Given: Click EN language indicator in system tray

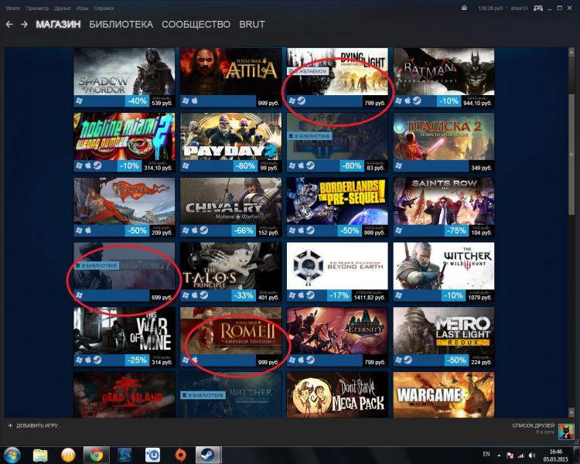Looking at the screenshot, I should click(x=486, y=454).
